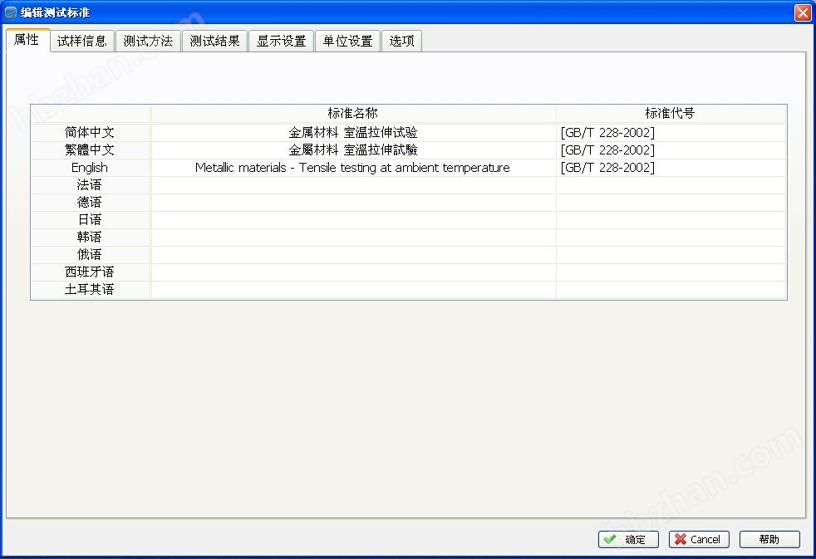Select the English standard name cell
Image resolution: width=816 pixels, height=559 pixels.
click(353, 168)
